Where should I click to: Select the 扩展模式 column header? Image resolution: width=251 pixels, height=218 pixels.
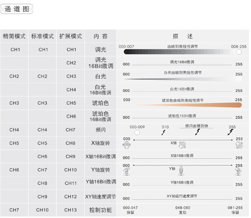tap(70, 36)
